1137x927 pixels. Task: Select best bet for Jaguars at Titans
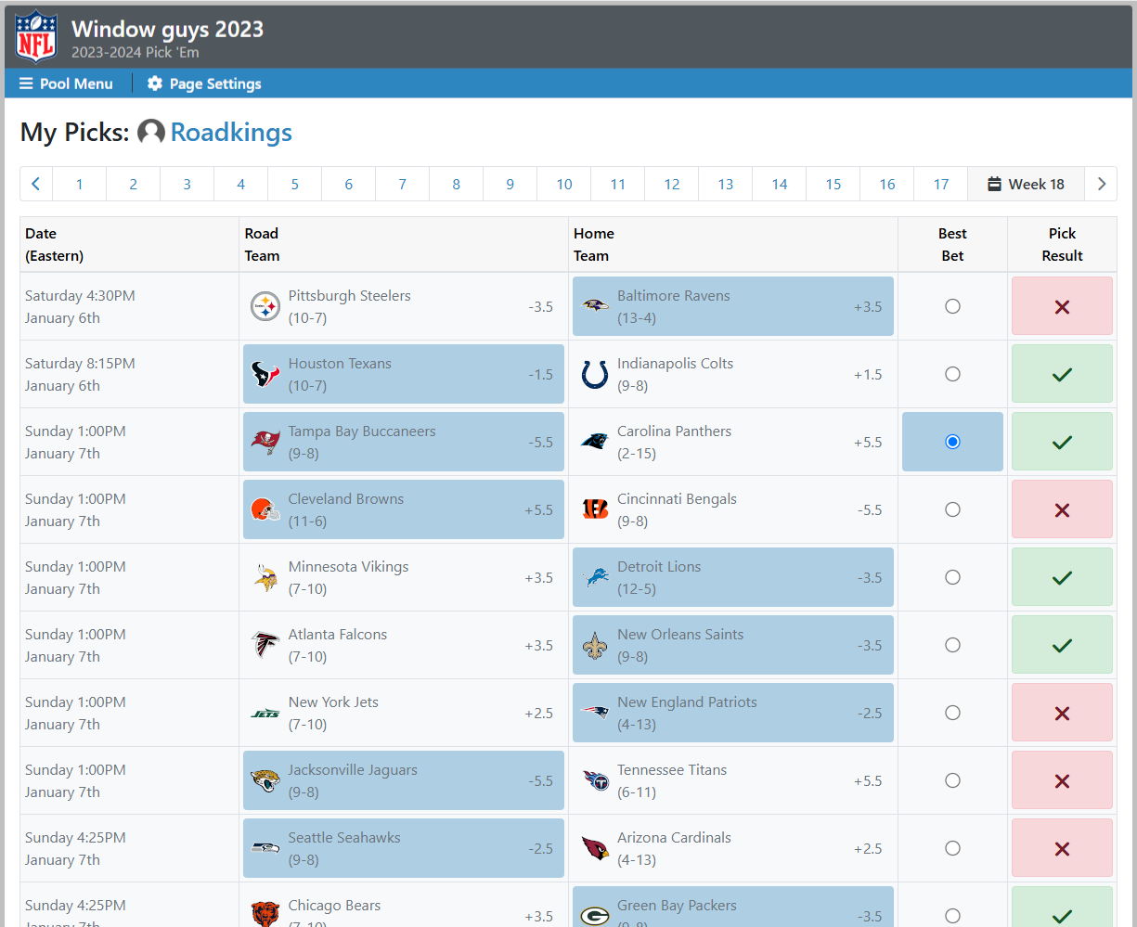[952, 780]
